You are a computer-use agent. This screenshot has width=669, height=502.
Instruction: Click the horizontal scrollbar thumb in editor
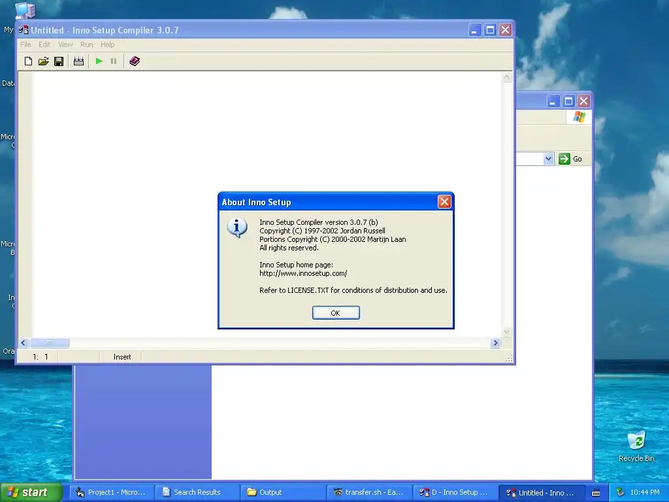(49, 343)
